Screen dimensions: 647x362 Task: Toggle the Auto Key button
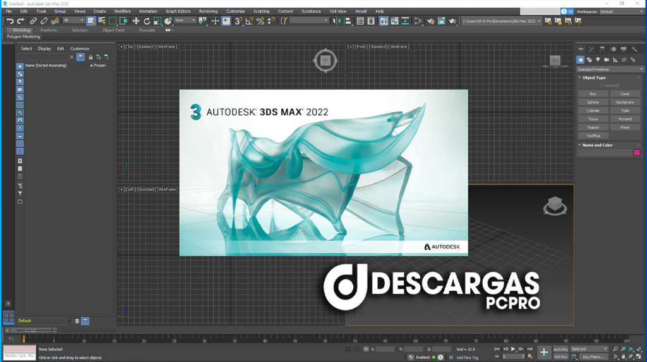pos(561,349)
